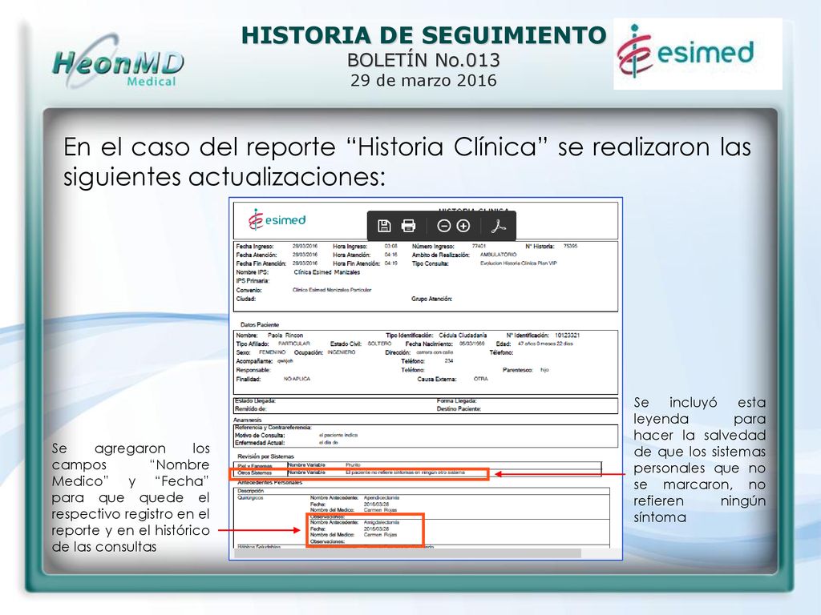The width and height of the screenshot is (821, 615).
Task: Click the 'Descripción' header in antecedentes table
Action: pyautogui.click(x=250, y=491)
